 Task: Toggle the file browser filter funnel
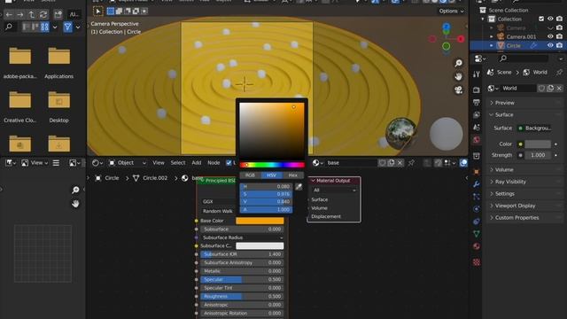67,27
